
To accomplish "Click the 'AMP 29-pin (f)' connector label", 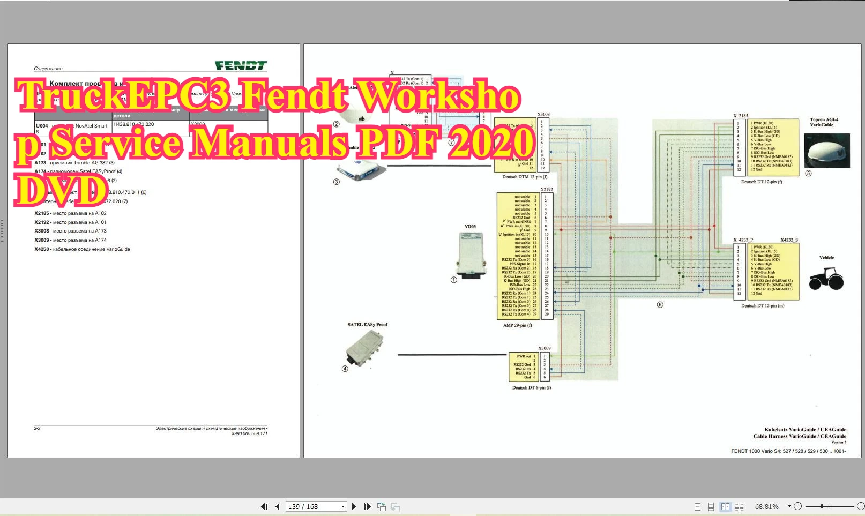I will (517, 325).
